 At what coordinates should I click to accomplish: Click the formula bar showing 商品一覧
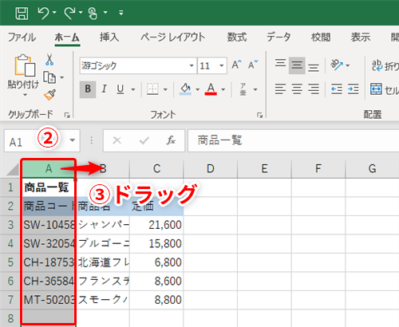click(x=293, y=140)
